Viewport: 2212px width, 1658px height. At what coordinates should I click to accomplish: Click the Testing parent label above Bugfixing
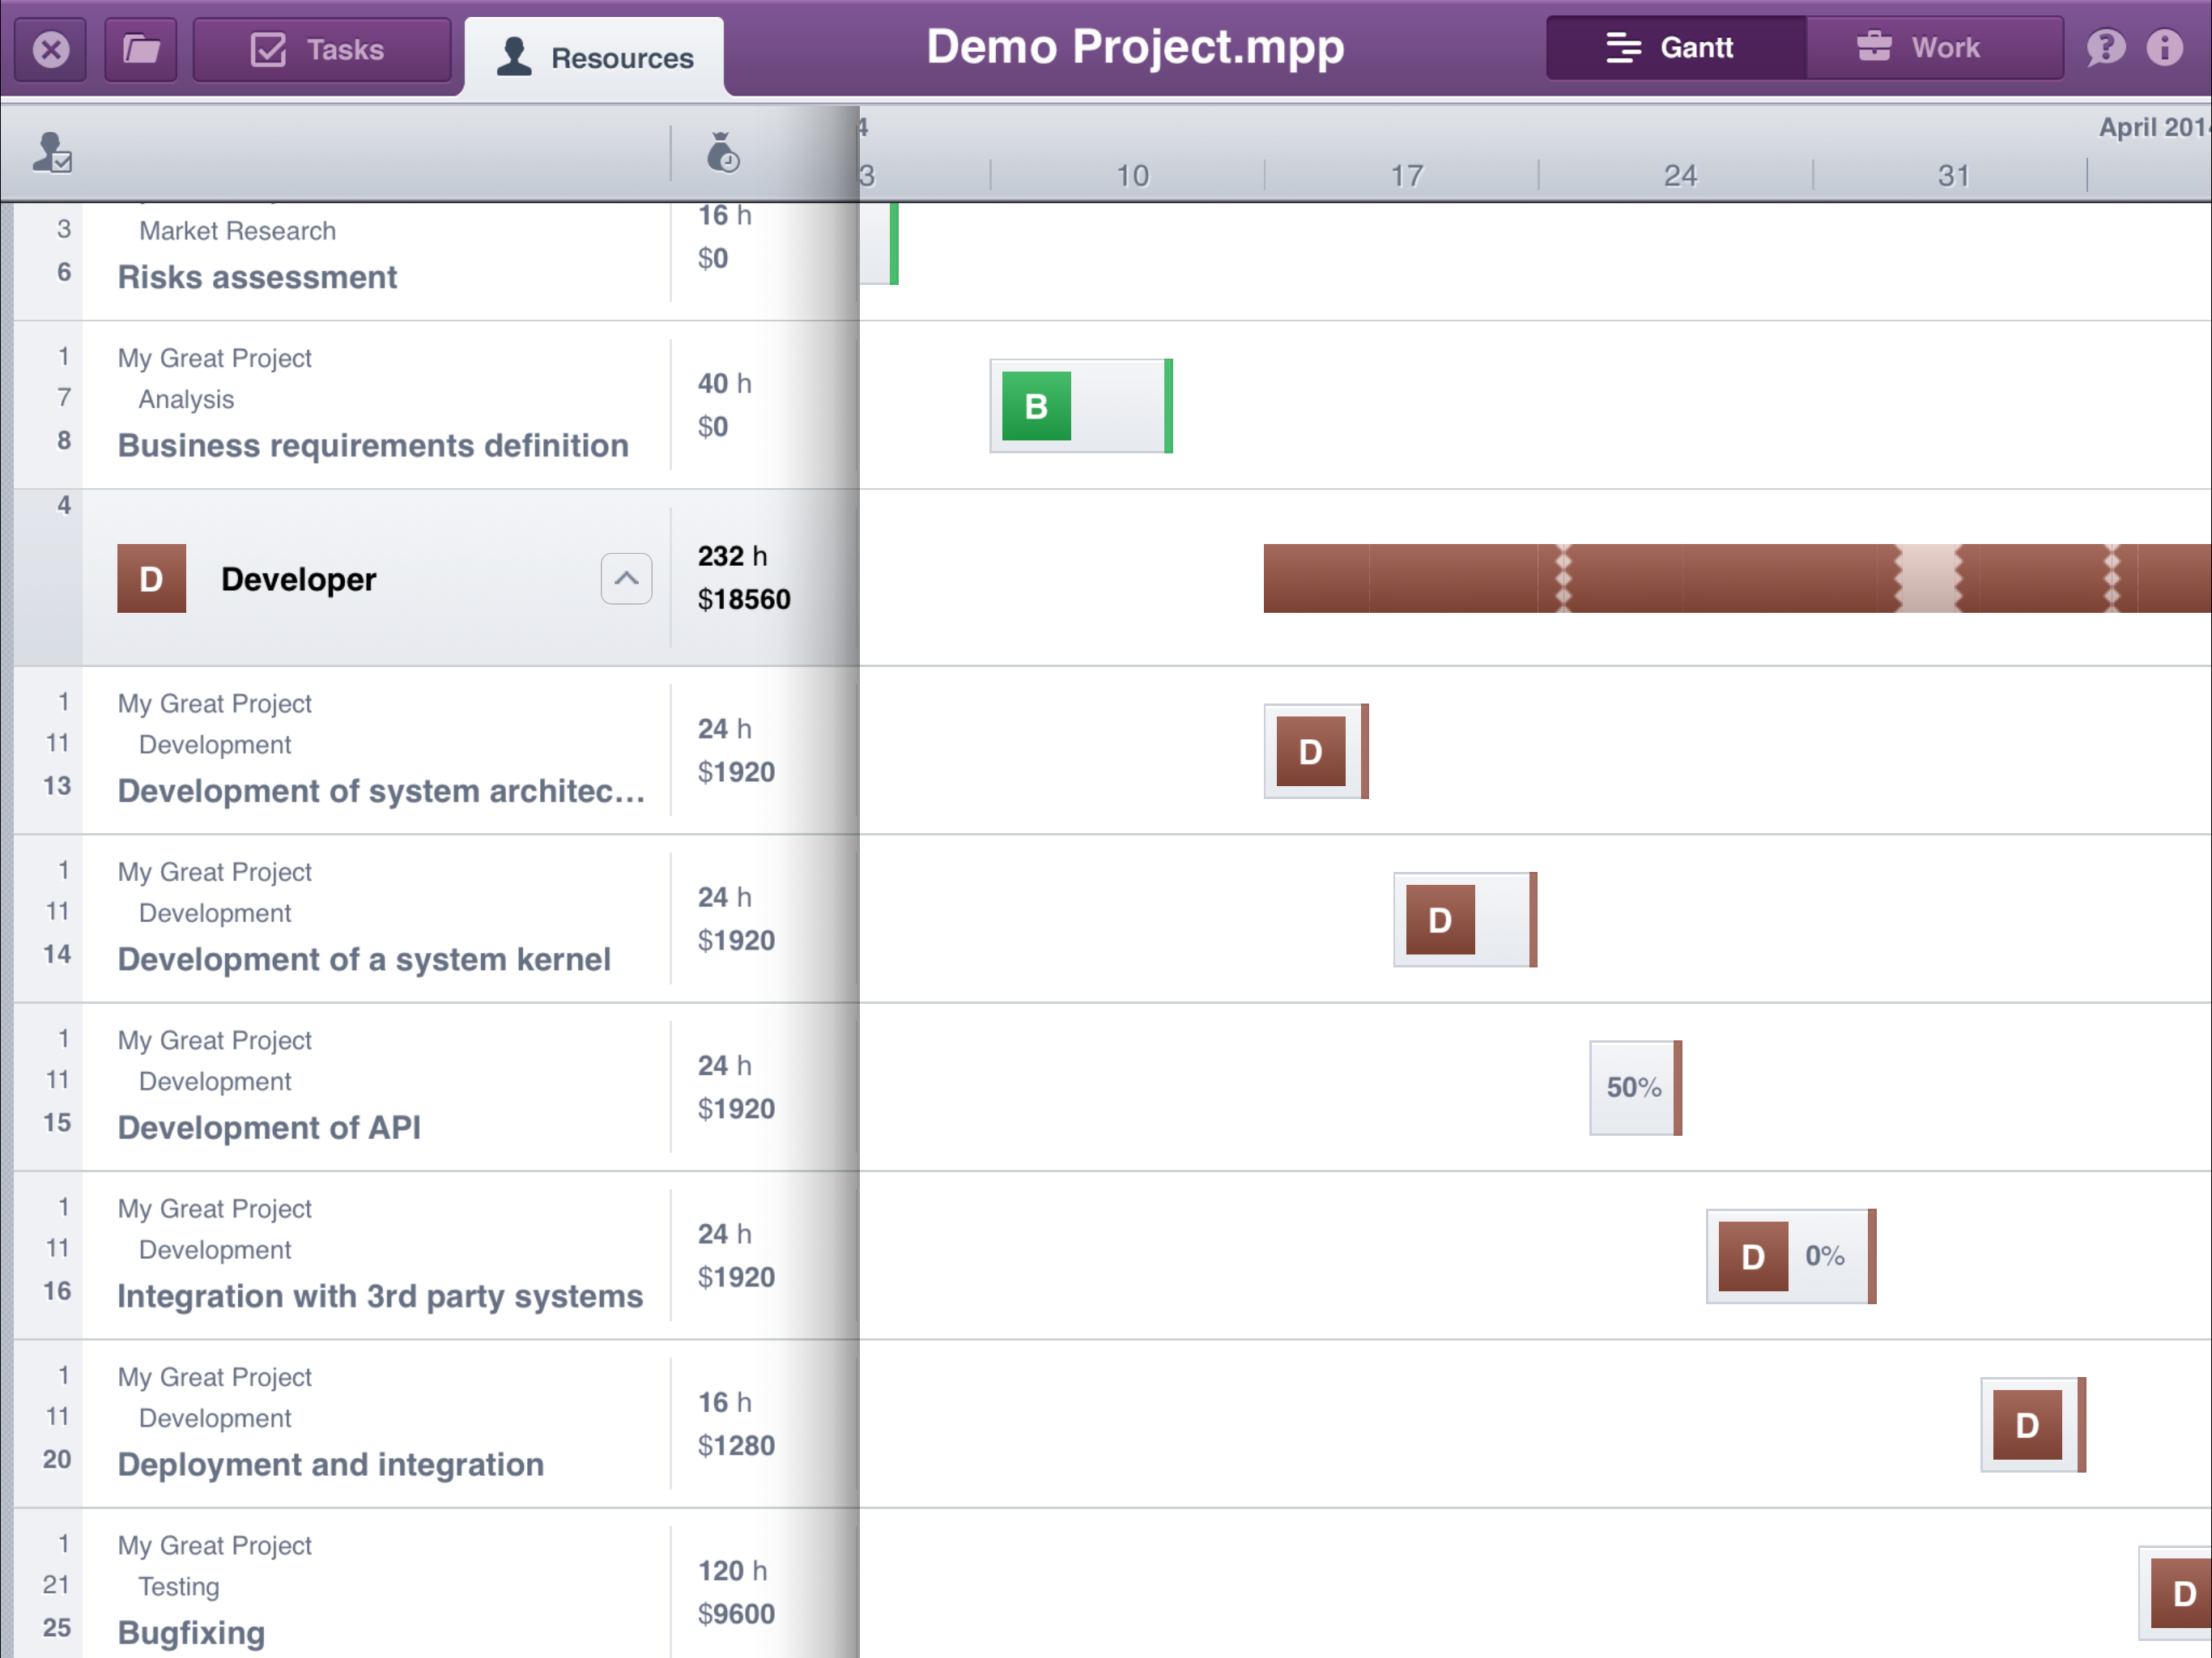pos(178,1586)
